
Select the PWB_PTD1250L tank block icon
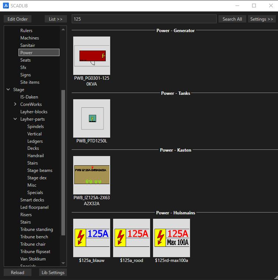point(91,118)
